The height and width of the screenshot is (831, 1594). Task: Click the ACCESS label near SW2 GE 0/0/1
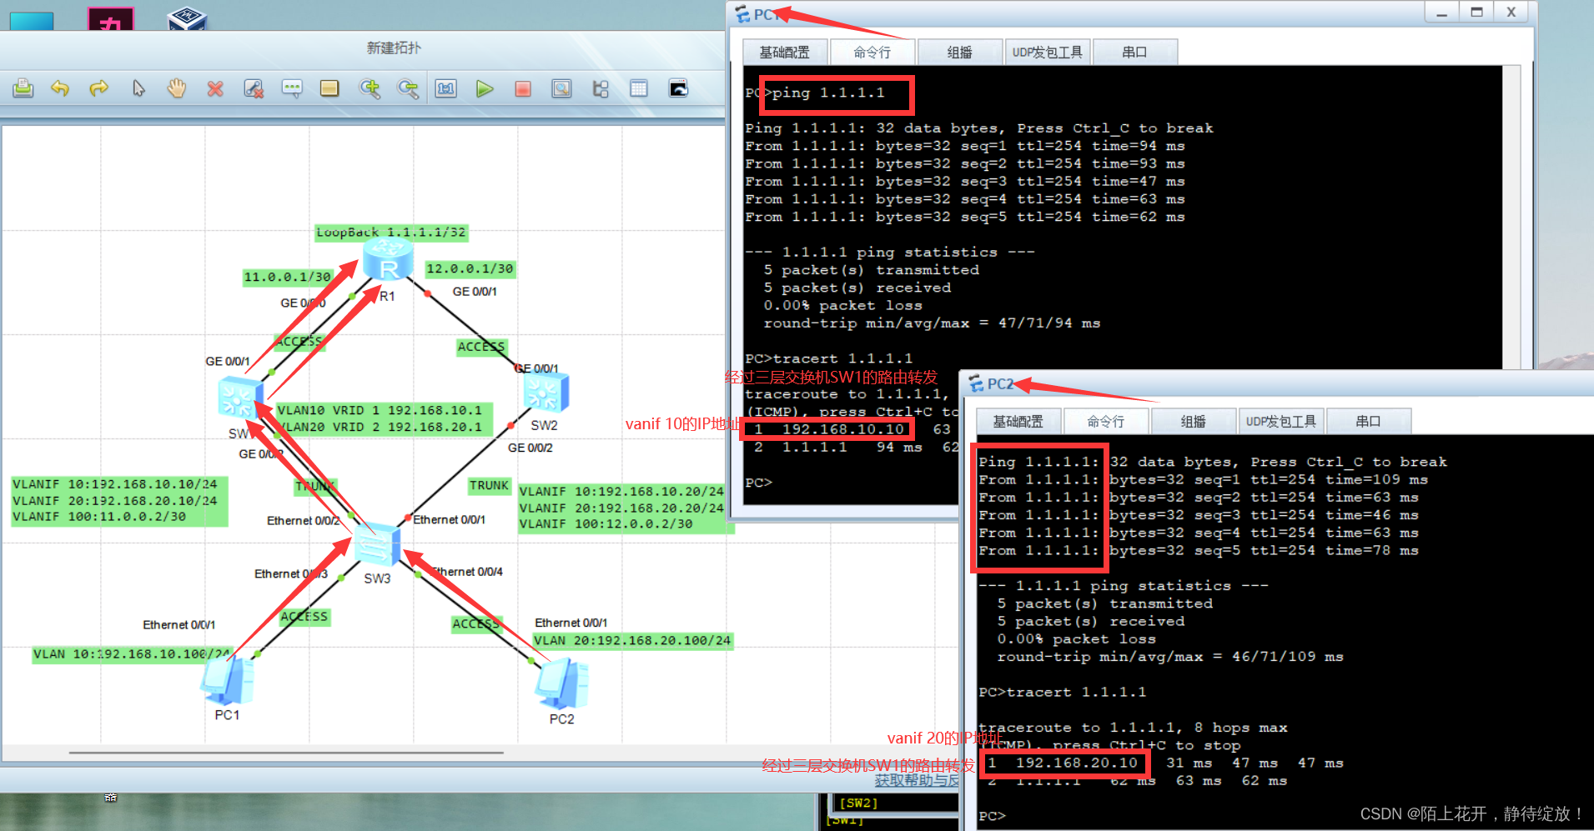(x=481, y=347)
